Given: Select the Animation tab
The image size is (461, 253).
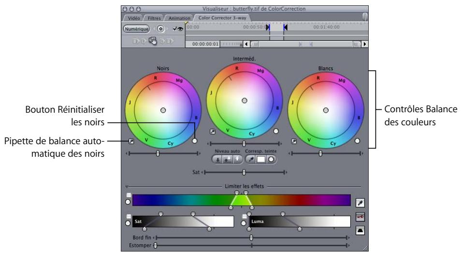Looking at the screenshot, I should point(179,18).
